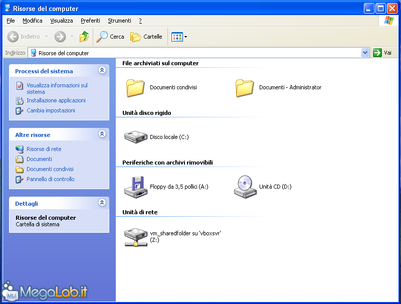
Task: Maximize the Risorse del computer window
Action: (380, 9)
